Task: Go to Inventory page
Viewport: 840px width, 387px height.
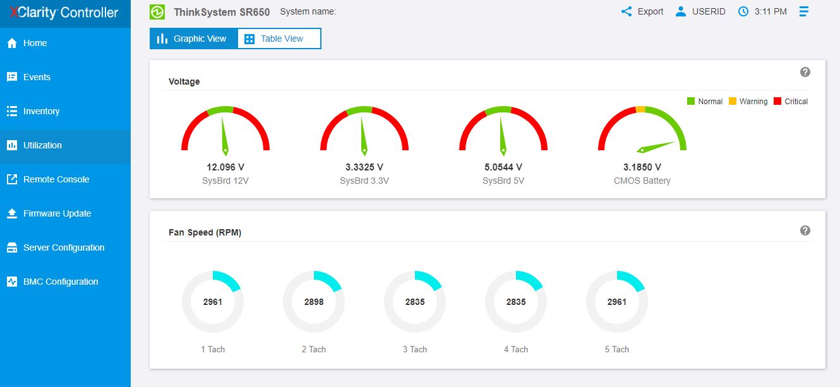Action: tap(65, 111)
